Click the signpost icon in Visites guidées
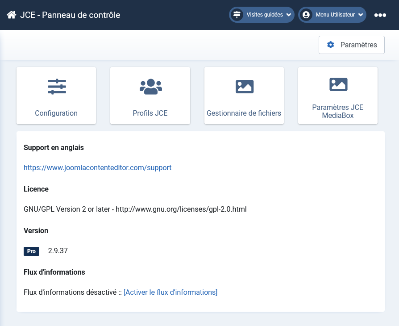 237,15
